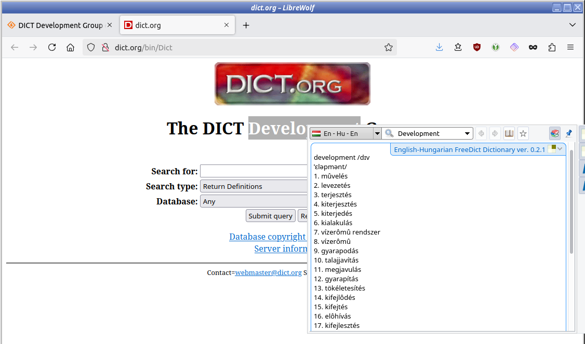Image resolution: width=585 pixels, height=344 pixels.
Task: Click the Search for text field
Action: (254, 171)
